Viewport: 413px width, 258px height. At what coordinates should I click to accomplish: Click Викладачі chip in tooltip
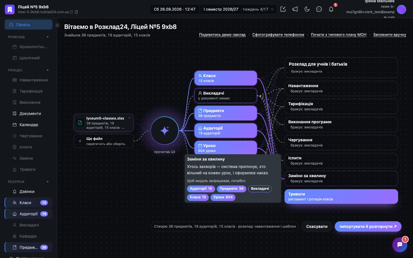click(260, 189)
